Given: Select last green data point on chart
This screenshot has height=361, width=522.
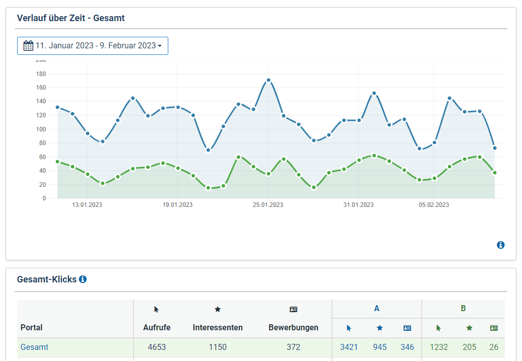Looking at the screenshot, I should click(x=495, y=173).
